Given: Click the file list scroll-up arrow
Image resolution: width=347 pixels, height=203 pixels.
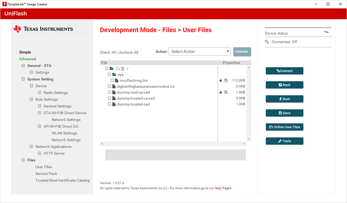Looking at the screenshot, I should click(x=249, y=67).
